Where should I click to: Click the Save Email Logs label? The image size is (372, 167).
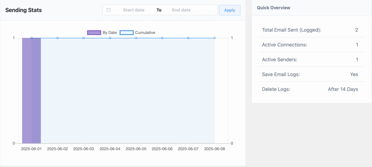pos(281,75)
